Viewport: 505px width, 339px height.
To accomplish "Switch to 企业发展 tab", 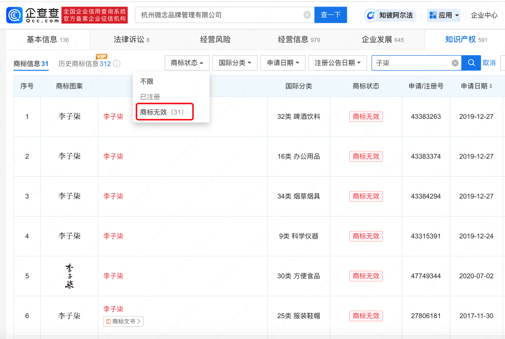I will click(x=382, y=40).
